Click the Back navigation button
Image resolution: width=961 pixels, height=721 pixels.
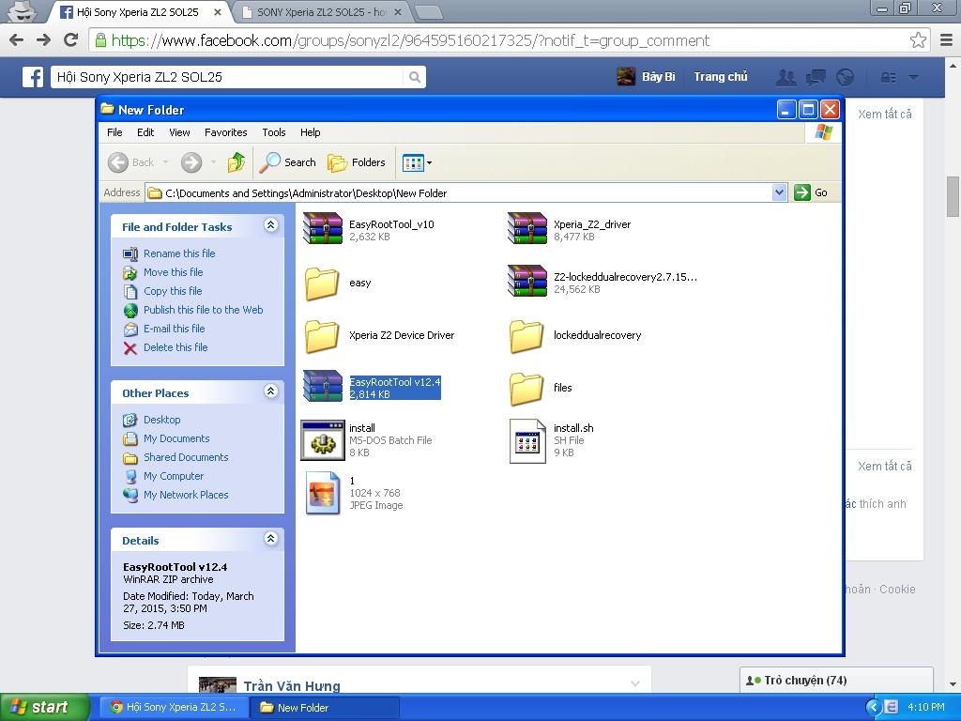[x=130, y=162]
